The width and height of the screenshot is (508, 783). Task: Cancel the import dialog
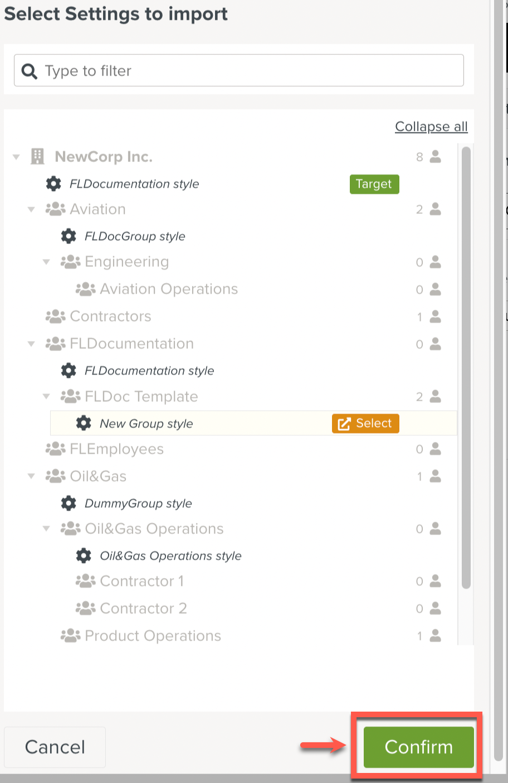point(55,747)
